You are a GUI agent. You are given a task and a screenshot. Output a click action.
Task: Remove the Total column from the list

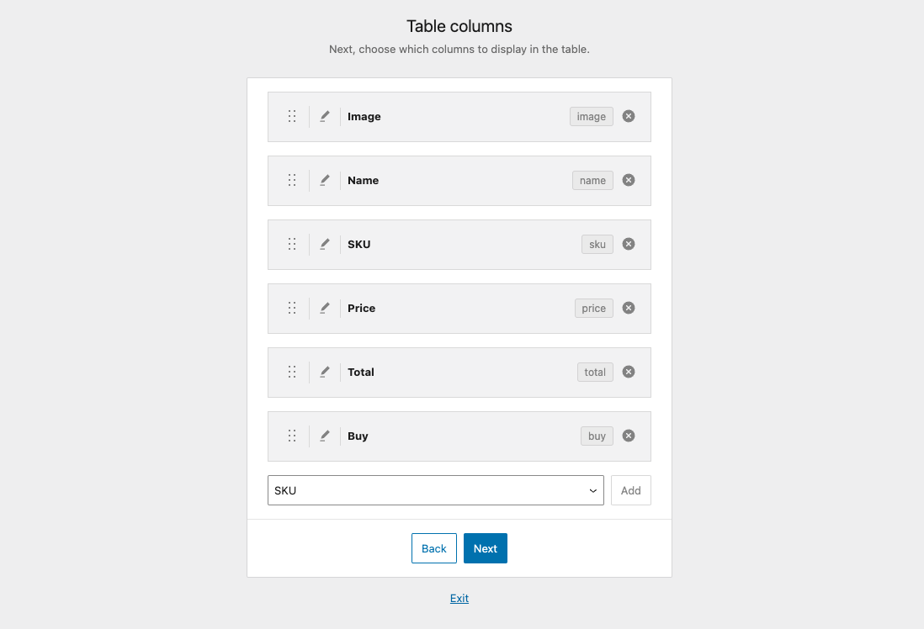click(628, 372)
